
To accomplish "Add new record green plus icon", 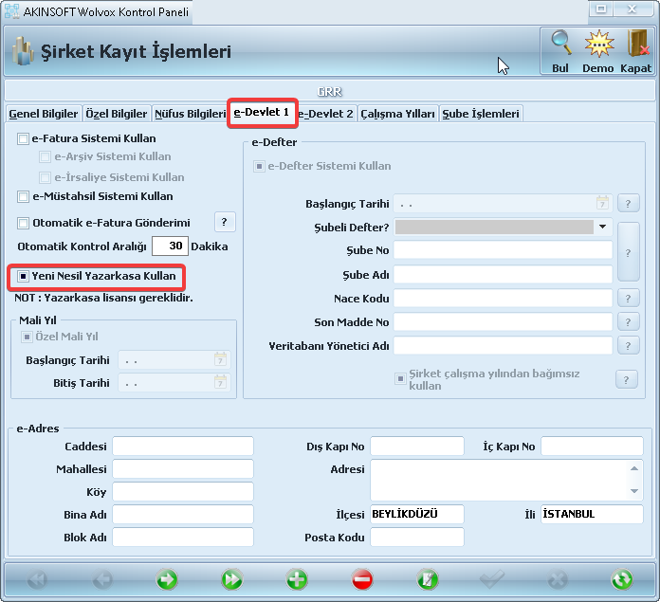I will (x=297, y=579).
